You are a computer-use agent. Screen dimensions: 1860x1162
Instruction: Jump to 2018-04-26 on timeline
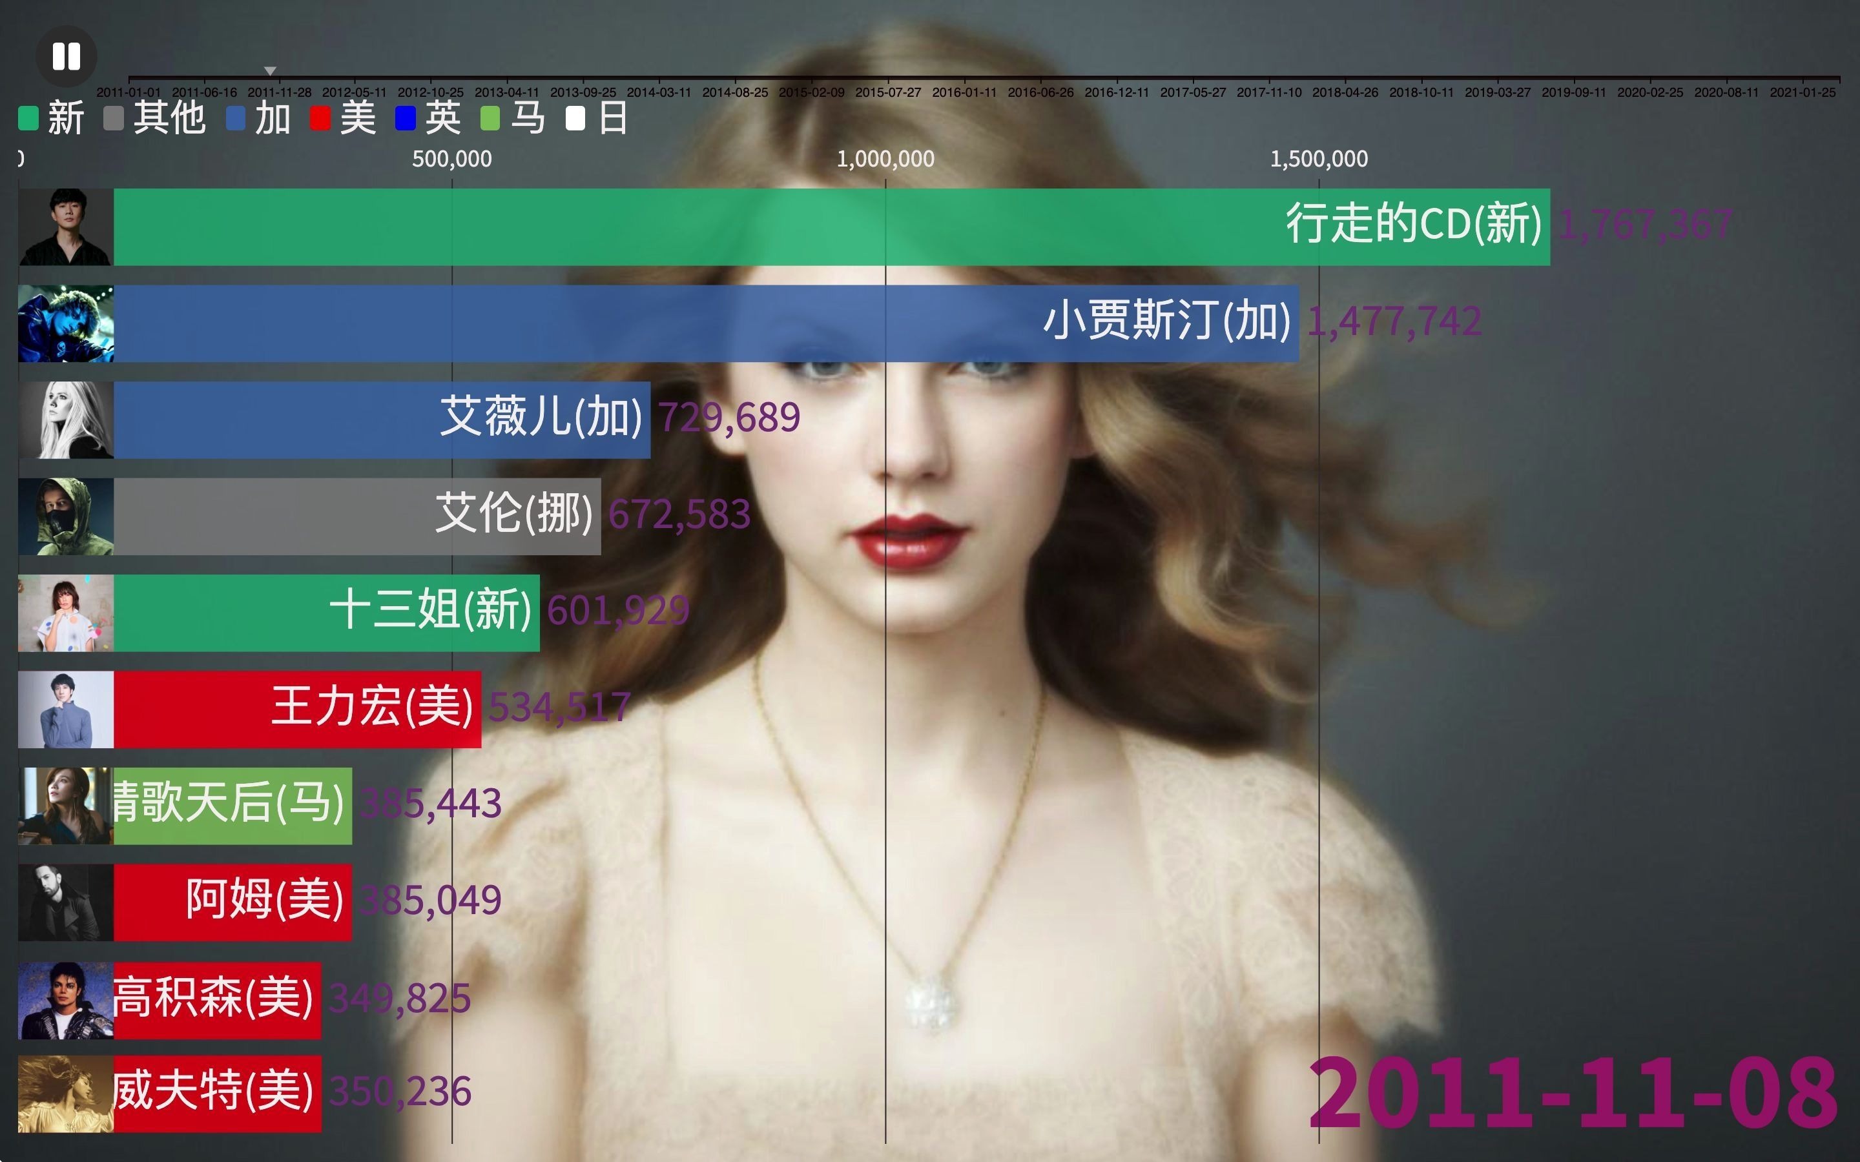[x=1345, y=92]
